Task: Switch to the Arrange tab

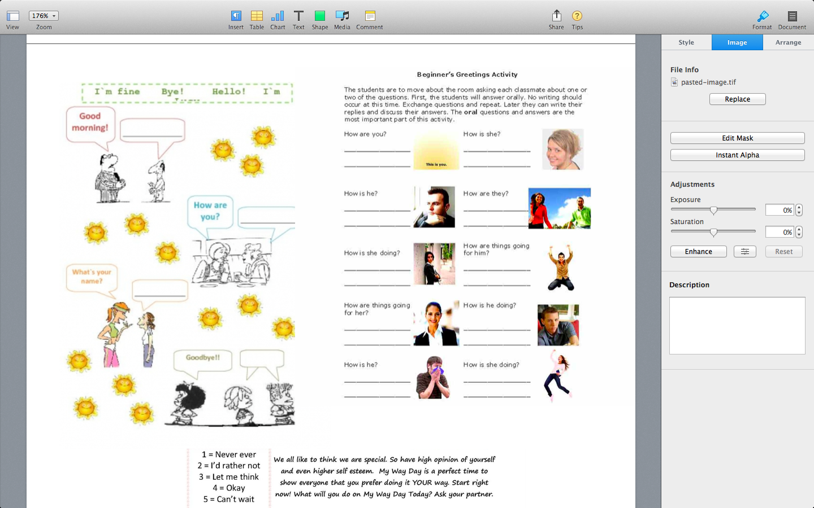Action: (788, 42)
